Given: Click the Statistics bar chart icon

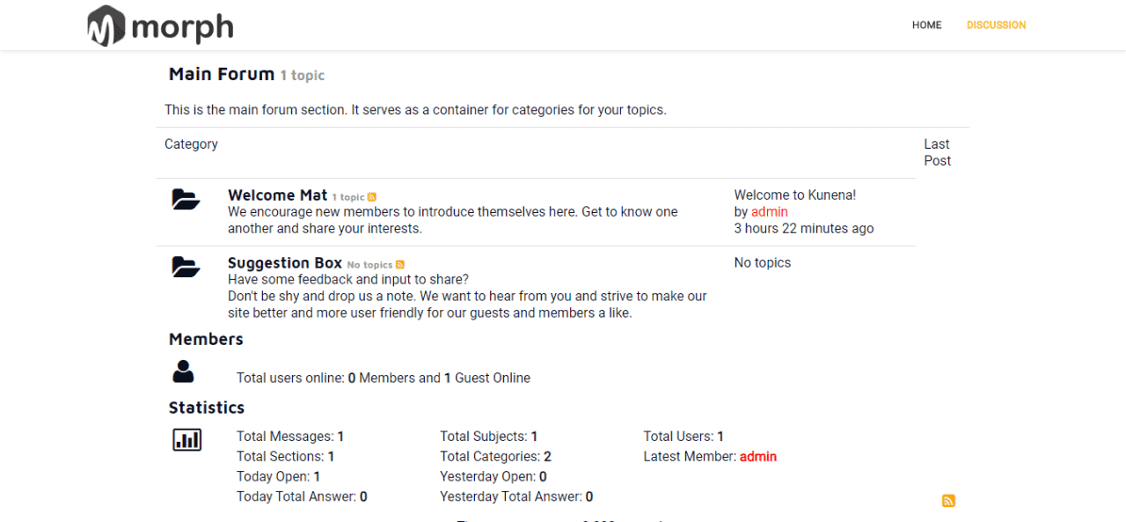Looking at the screenshot, I should click(x=186, y=439).
